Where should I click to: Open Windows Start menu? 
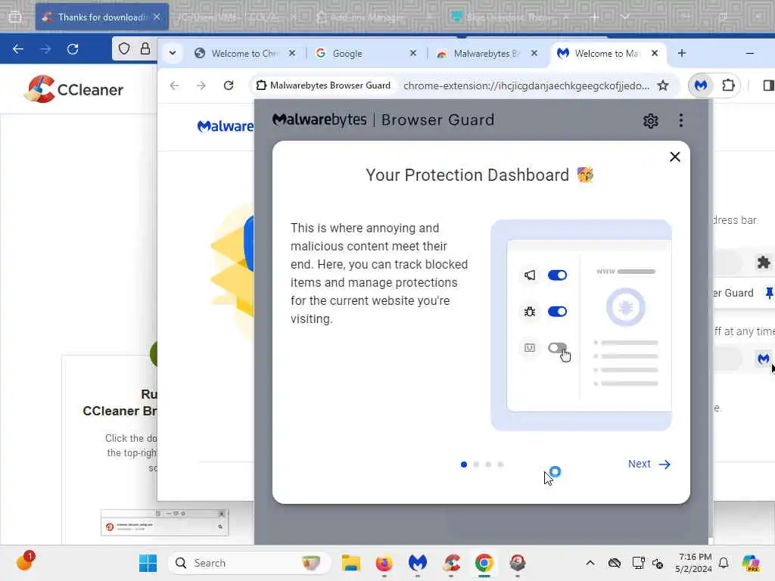pyautogui.click(x=148, y=563)
